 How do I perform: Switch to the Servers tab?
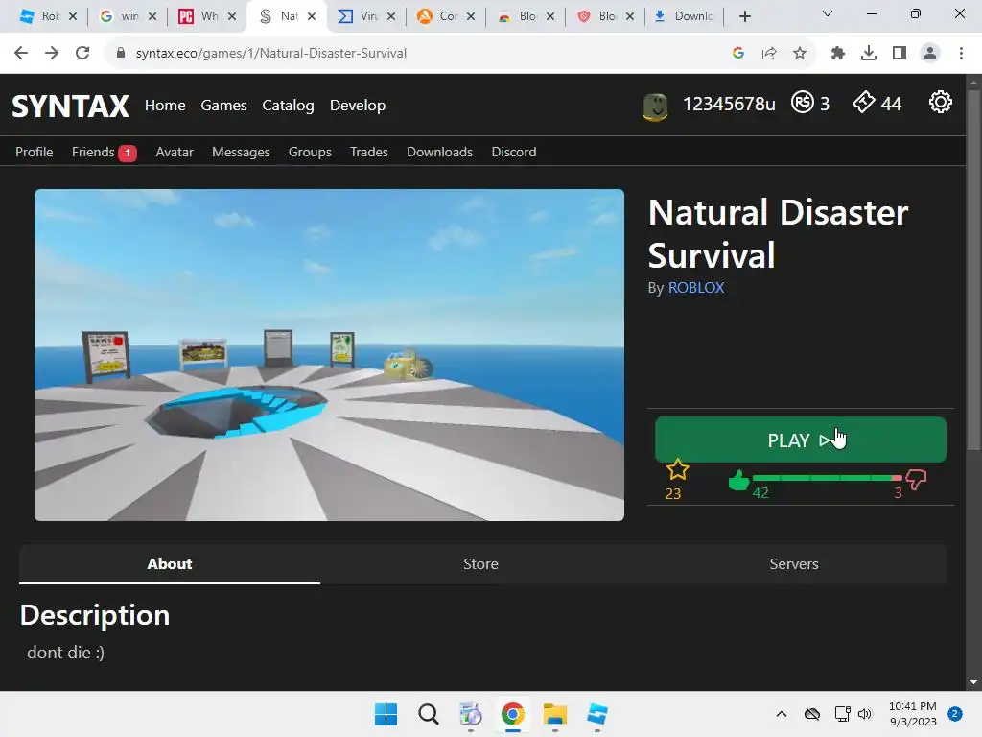coord(793,564)
